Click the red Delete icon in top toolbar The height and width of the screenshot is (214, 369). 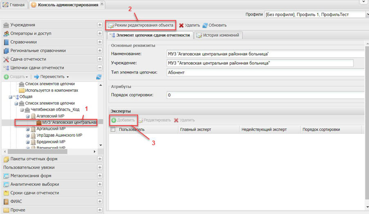coord(181,25)
